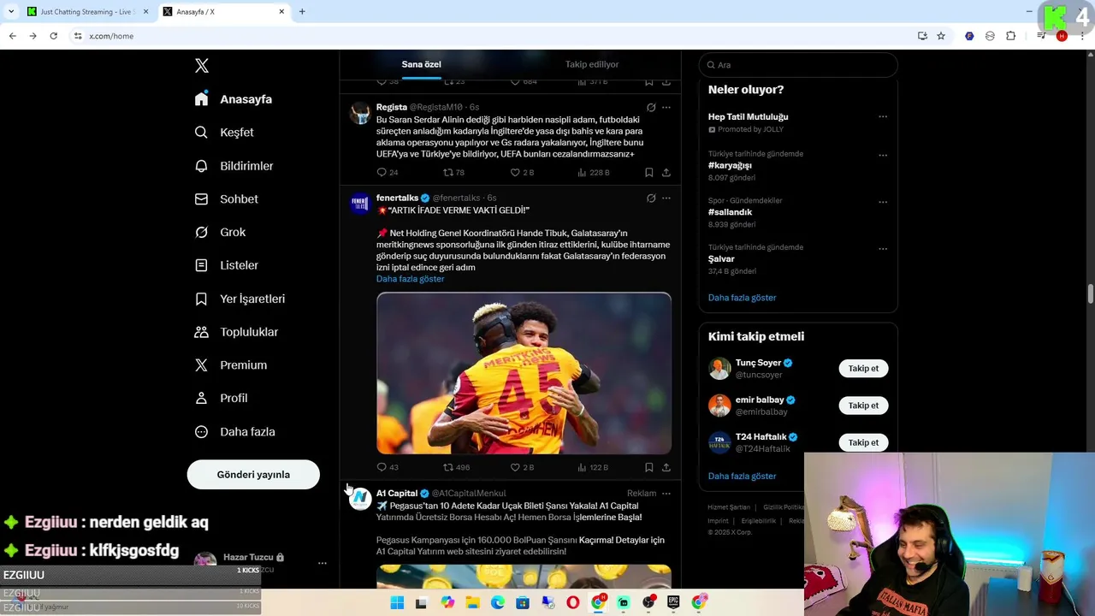The height and width of the screenshot is (616, 1095).
Task: Open the Chrome extensions puzzle icon
Action: tap(1011, 36)
